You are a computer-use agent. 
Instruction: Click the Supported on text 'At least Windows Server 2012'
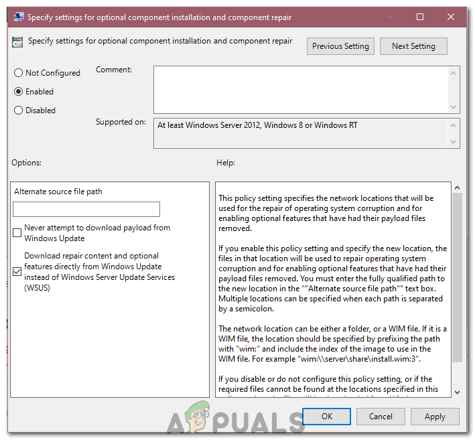[x=209, y=125]
